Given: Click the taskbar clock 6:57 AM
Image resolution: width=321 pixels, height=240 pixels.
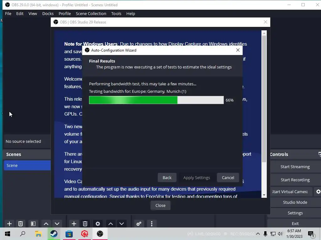Looking at the screenshot, I should [294, 231].
